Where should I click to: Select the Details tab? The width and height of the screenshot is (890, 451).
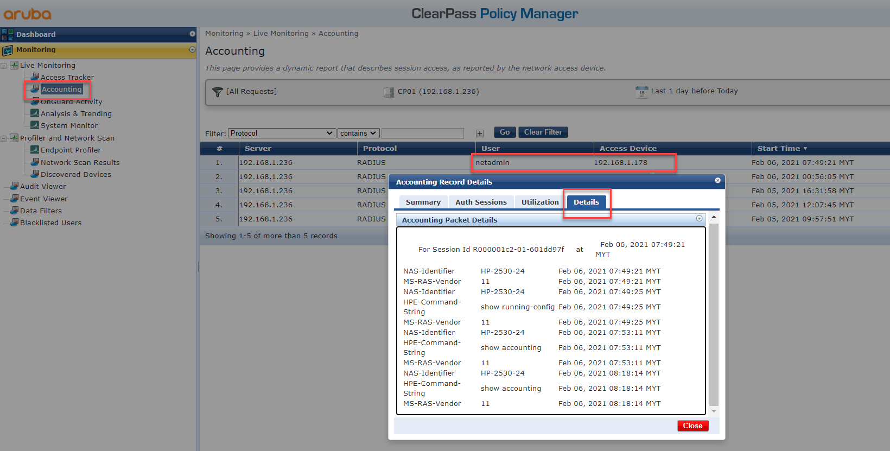click(587, 202)
